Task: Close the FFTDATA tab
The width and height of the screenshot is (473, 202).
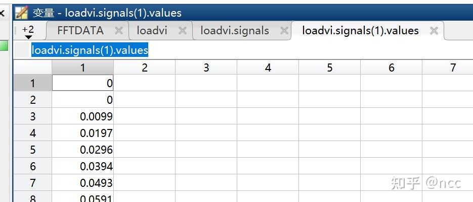Action: [x=119, y=31]
